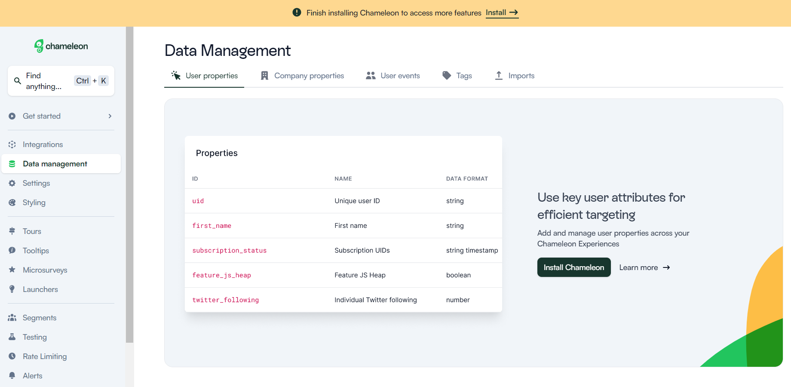The image size is (791, 387).
Task: Click the feature_js_heap property ID
Action: pos(222,275)
